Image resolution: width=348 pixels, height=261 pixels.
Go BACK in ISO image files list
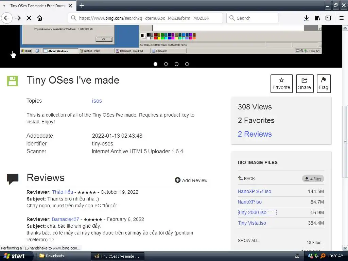[x=247, y=178]
